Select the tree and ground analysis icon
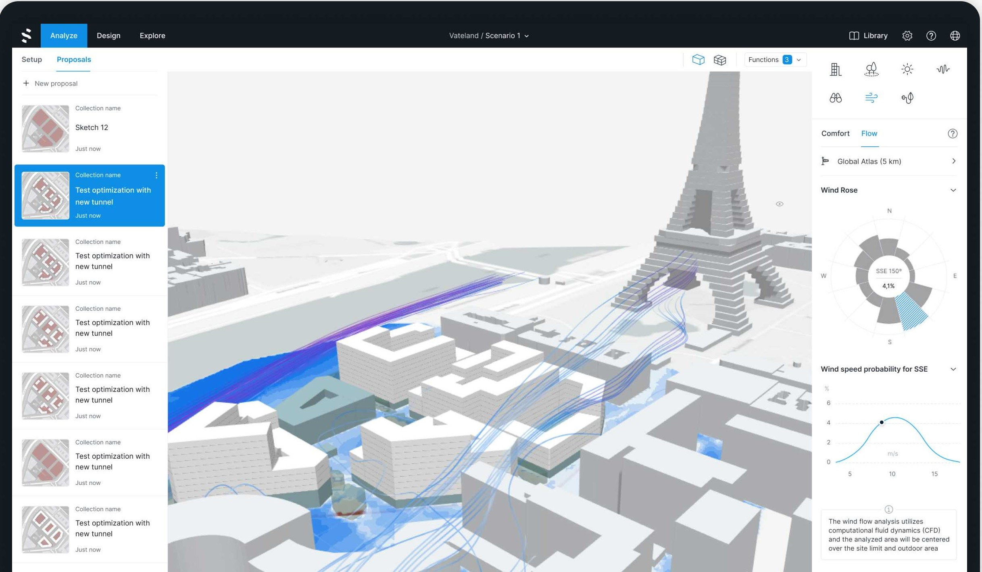Viewport: 982px width, 572px height. pyautogui.click(x=871, y=69)
